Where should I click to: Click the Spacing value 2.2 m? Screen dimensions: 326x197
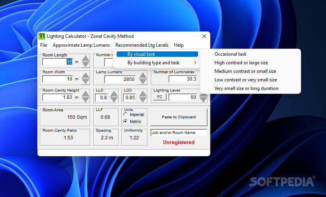coord(107,138)
